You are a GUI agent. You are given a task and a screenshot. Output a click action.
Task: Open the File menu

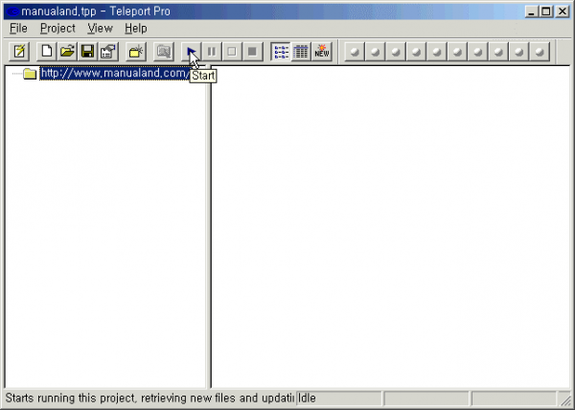tap(18, 28)
